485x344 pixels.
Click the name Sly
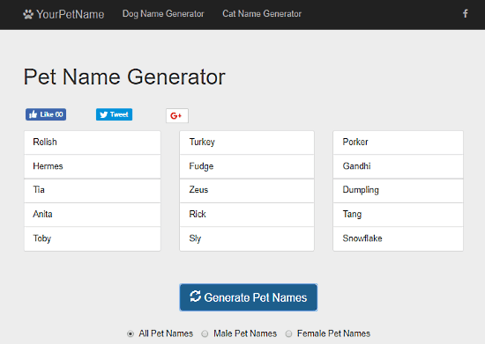click(x=247, y=238)
